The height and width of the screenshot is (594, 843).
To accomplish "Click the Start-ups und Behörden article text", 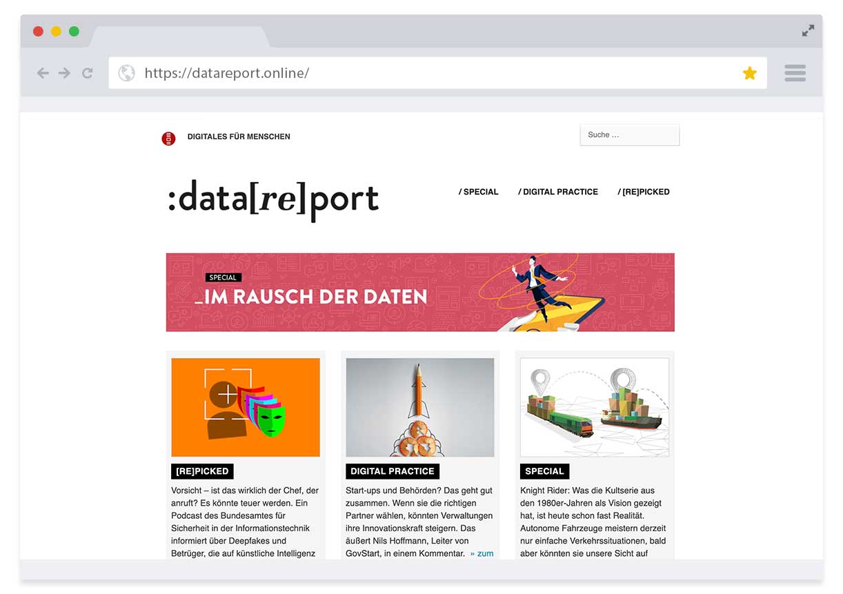I will (419, 522).
